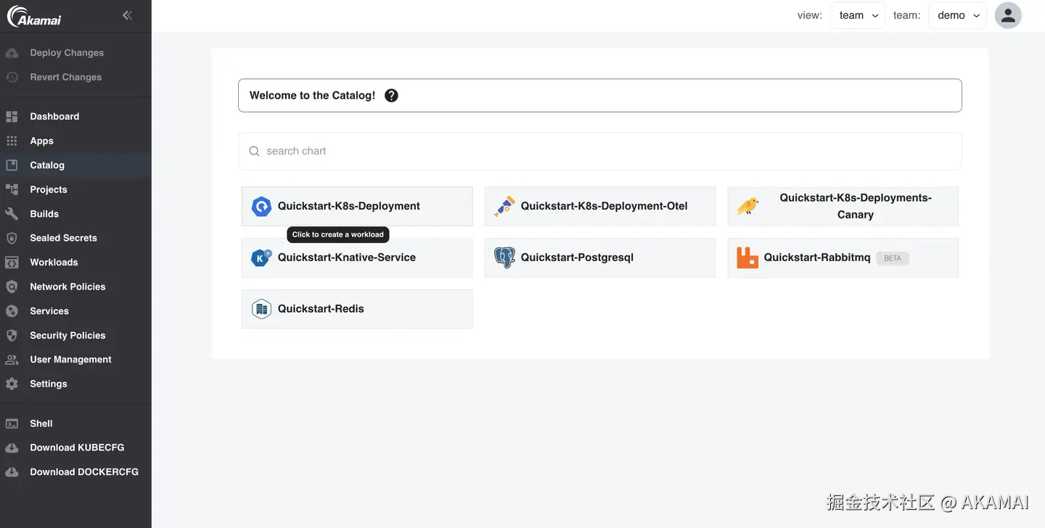Click Deploy Changes label
The height and width of the screenshot is (528, 1045).
click(67, 53)
